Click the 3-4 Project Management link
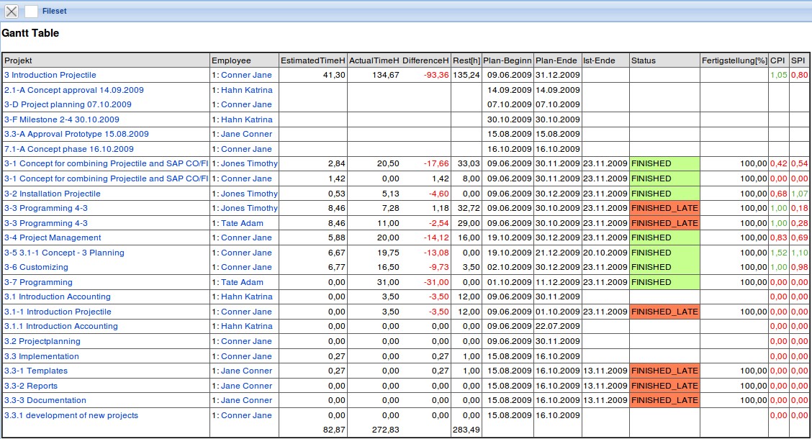The height and width of the screenshot is (439, 812). click(53, 237)
